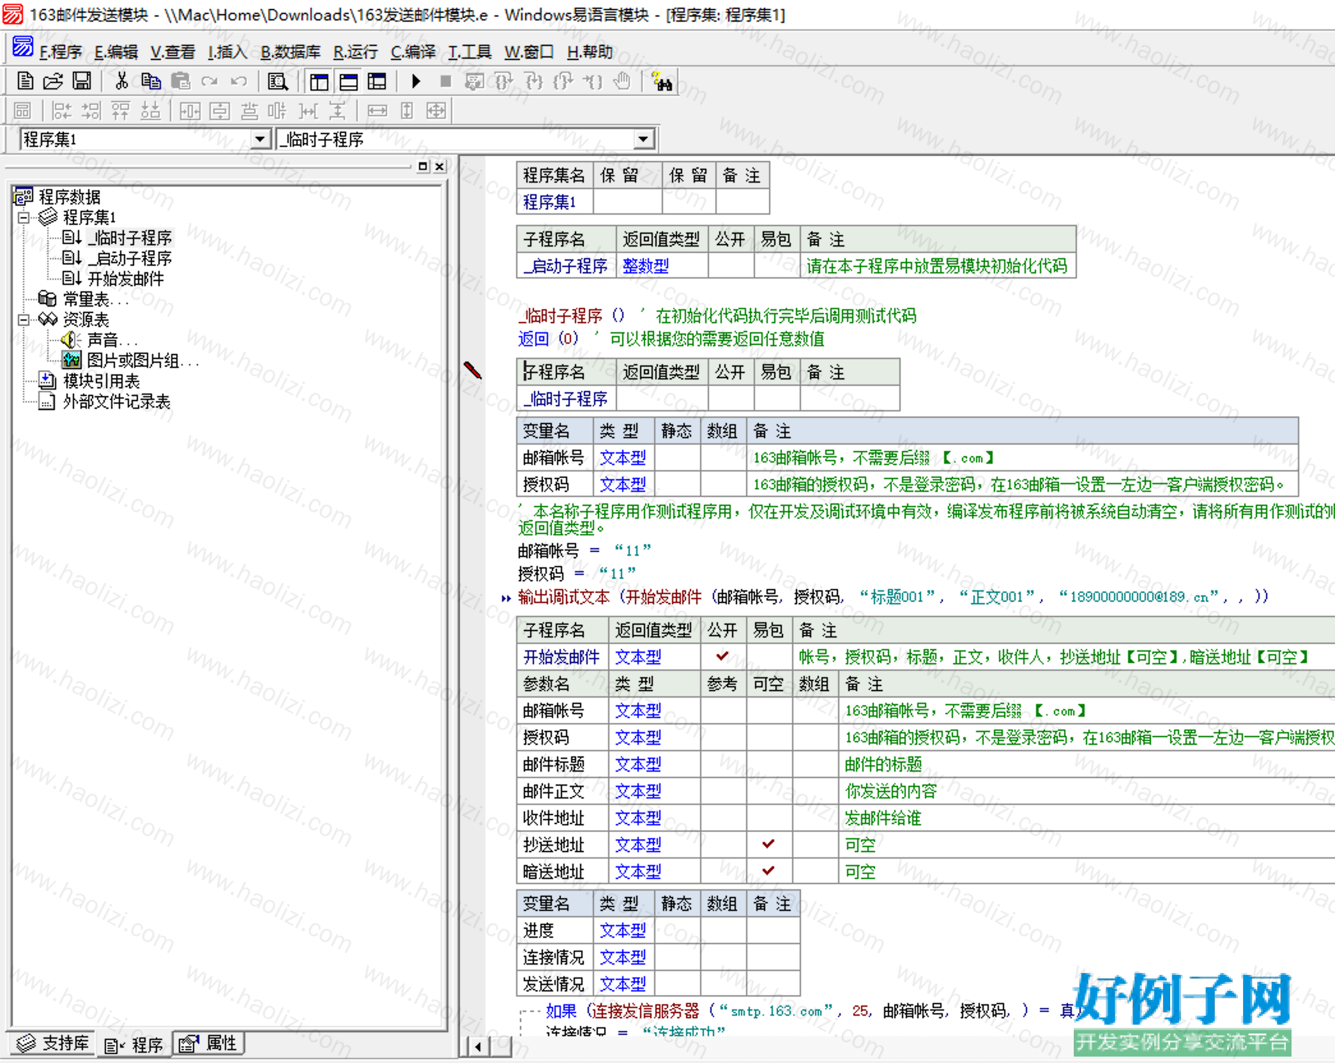Collapse the 资源表 tree node
This screenshot has height=1063, width=1335.
(x=24, y=319)
